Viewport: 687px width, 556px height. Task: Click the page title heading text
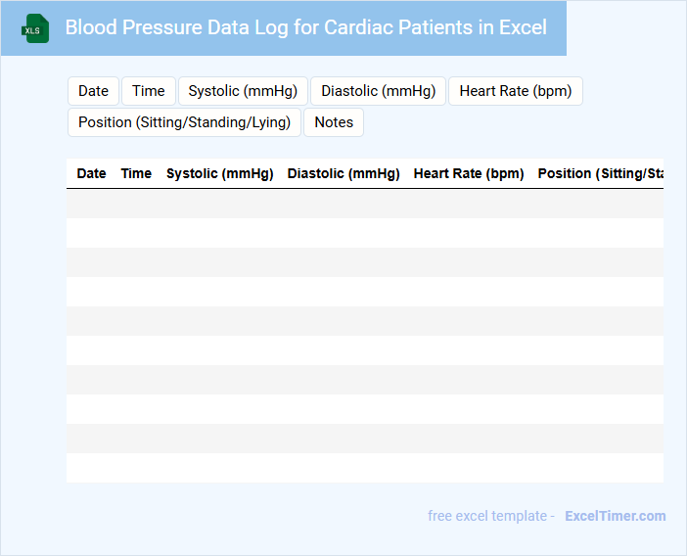(x=305, y=27)
